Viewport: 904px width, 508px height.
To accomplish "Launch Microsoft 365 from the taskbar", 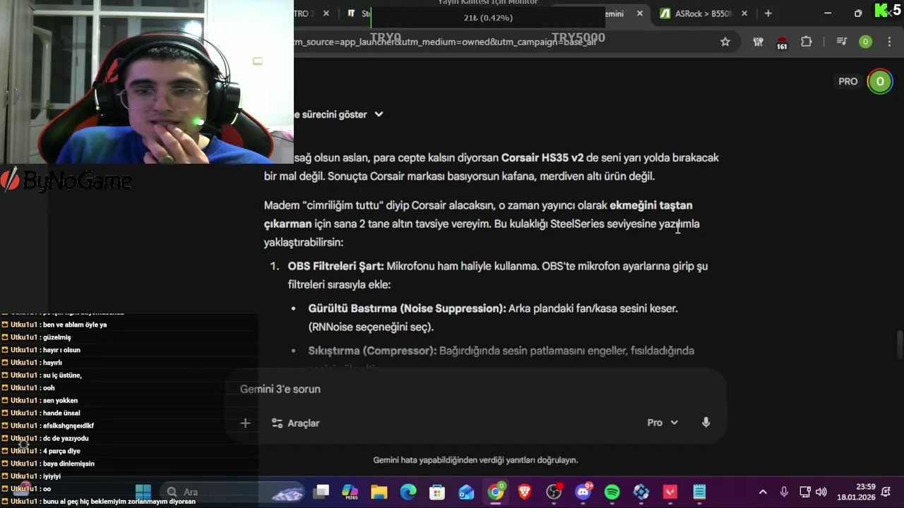I will [350, 492].
